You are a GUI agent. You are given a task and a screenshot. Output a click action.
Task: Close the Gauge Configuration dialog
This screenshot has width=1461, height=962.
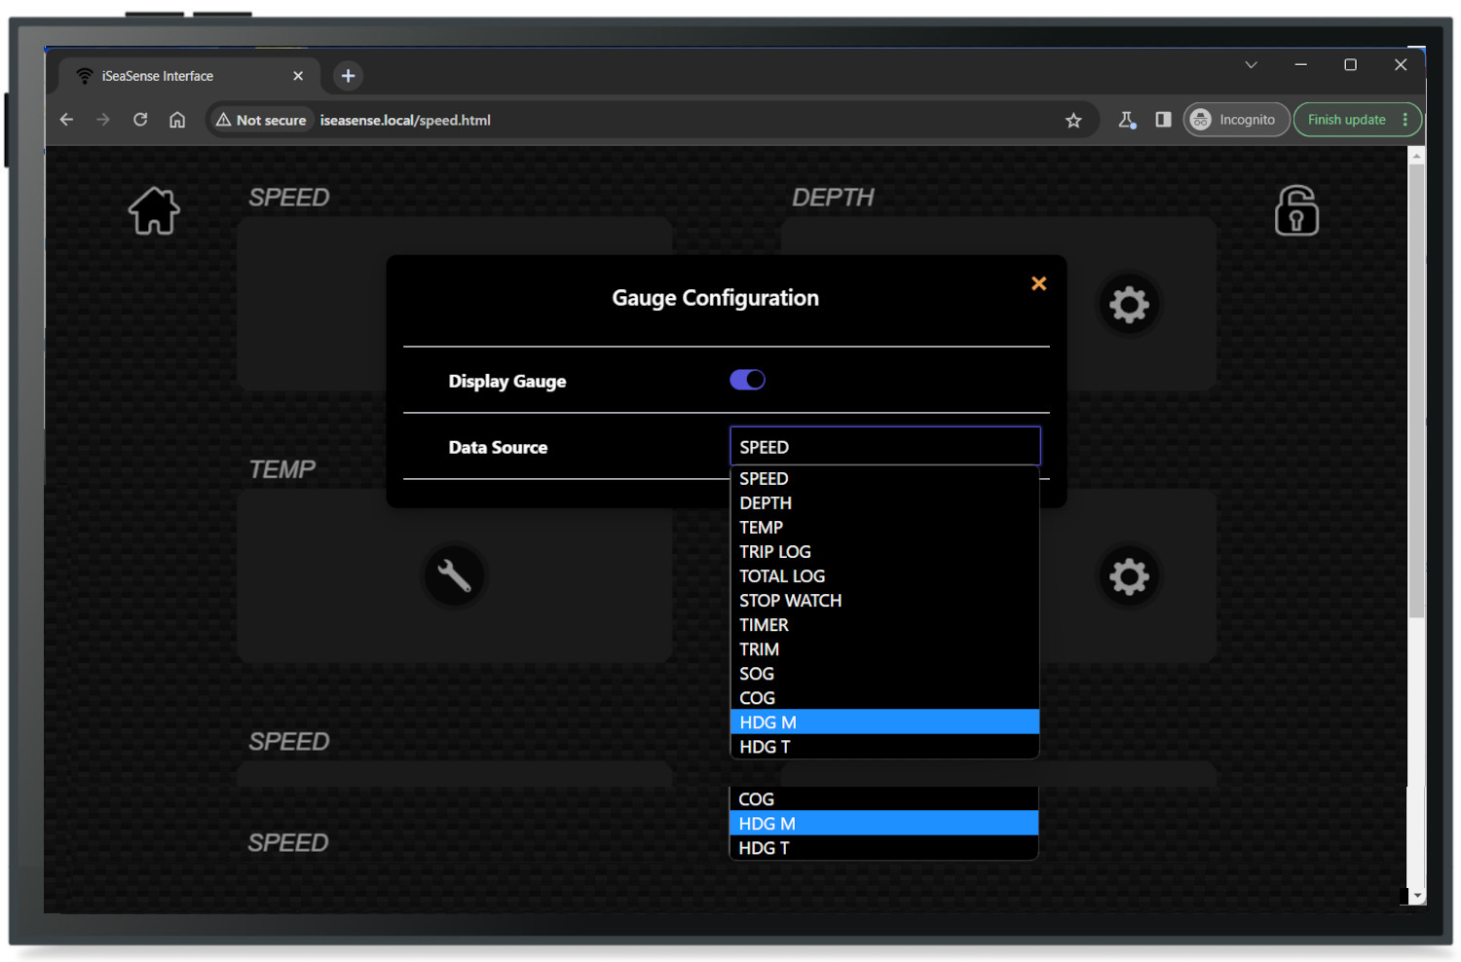[1038, 283]
